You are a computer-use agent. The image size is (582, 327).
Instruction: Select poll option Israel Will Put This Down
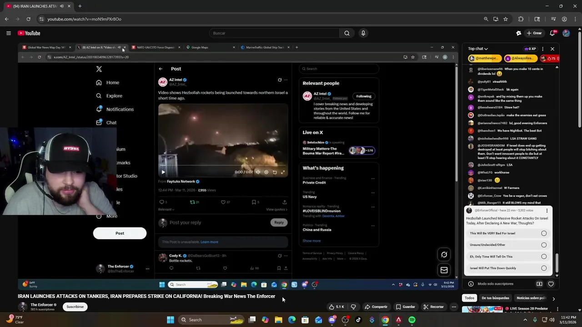coord(508,268)
